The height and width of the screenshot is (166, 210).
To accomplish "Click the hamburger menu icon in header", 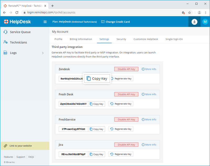I will click(x=45, y=22).
